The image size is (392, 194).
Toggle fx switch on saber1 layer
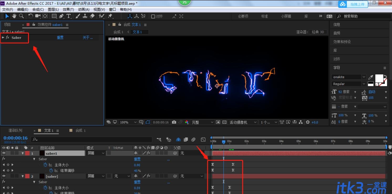click(x=149, y=153)
